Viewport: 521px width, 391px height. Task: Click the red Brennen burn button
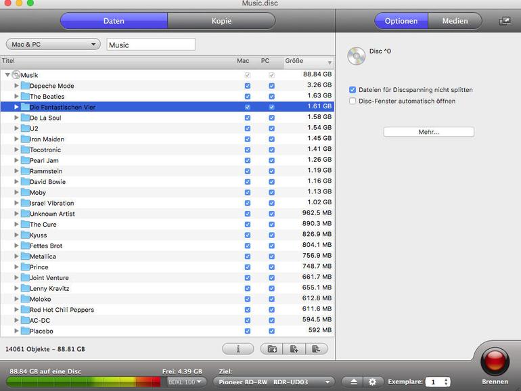495,362
